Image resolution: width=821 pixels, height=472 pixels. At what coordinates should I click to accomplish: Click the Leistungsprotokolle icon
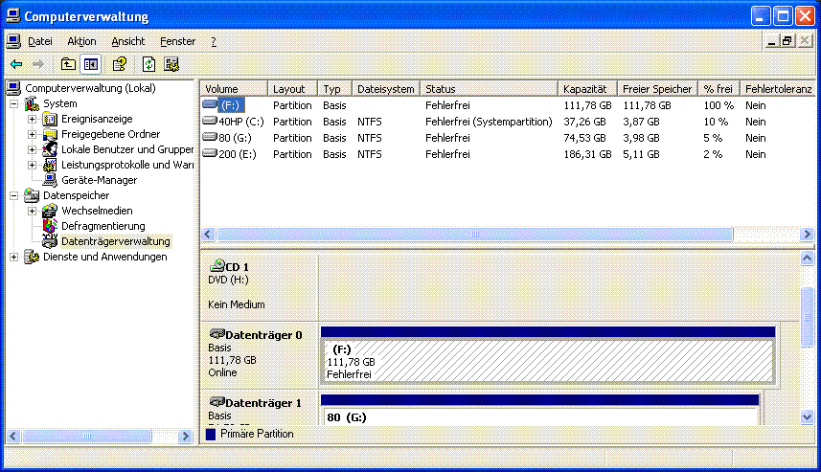(50, 165)
